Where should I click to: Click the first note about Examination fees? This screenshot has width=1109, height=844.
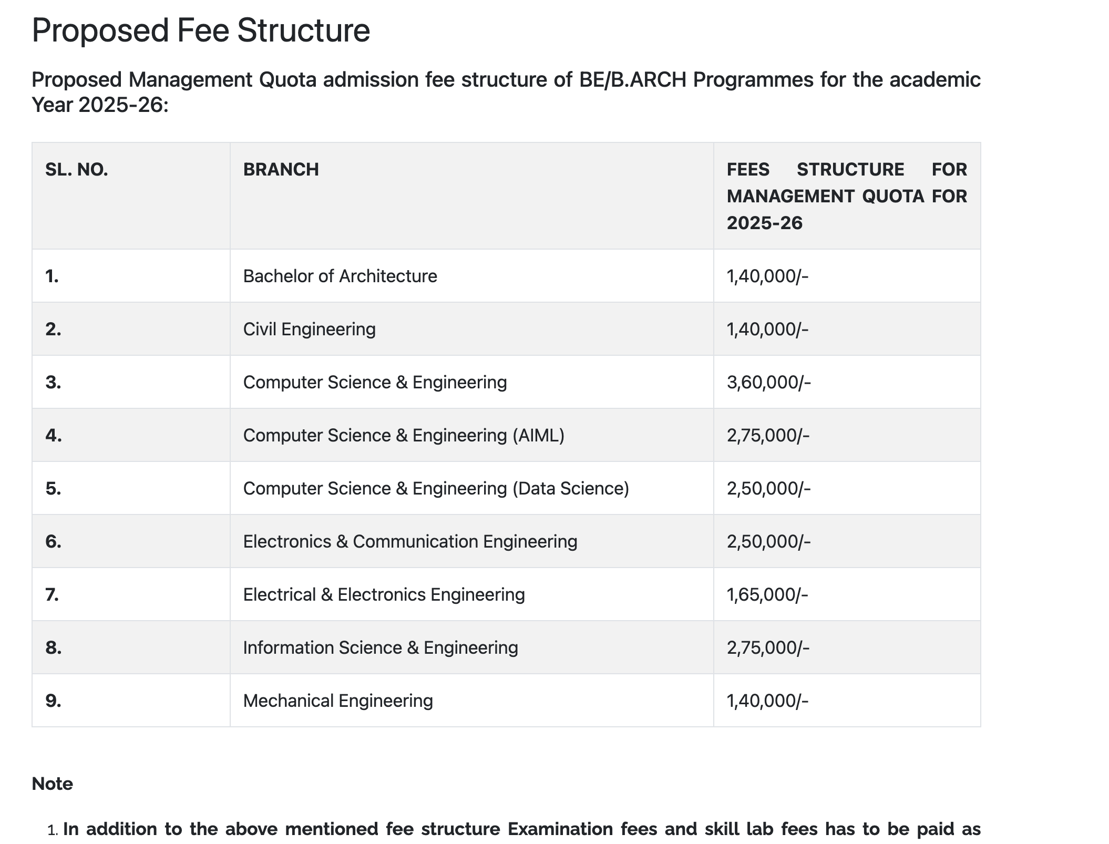coord(521,829)
